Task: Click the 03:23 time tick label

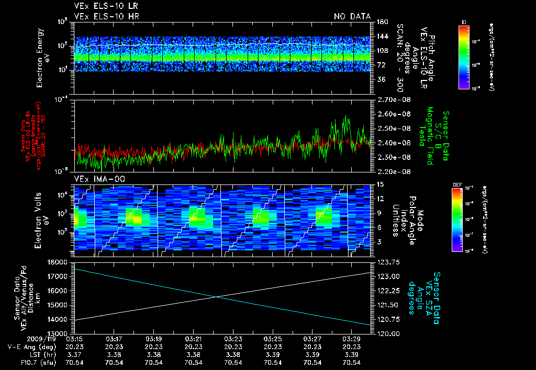Action: pos(233,339)
